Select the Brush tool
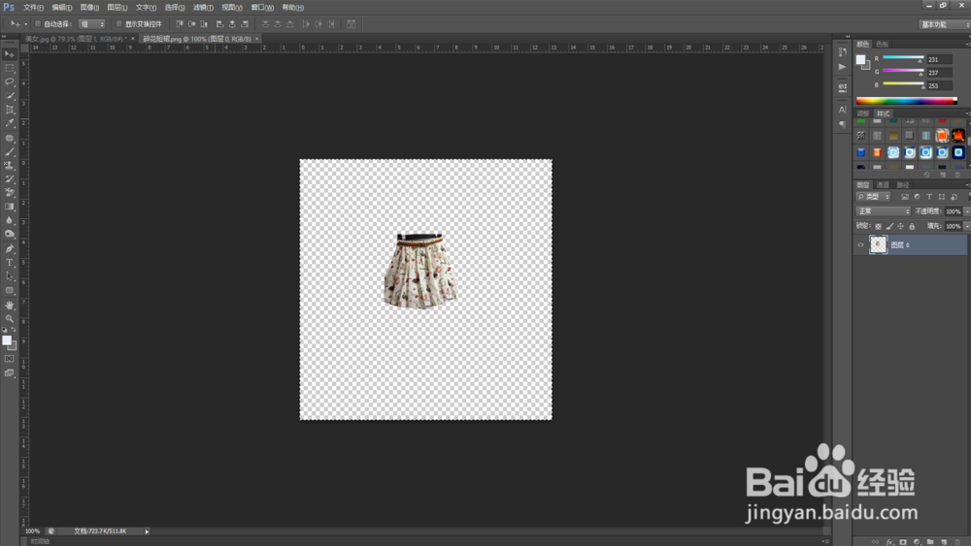Image resolution: width=971 pixels, height=546 pixels. pos(10,152)
